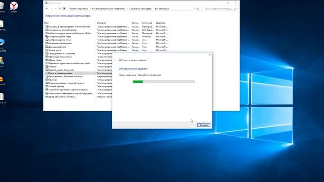Image resolution: width=324 pixels, height=182 pixels.
Task: Refresh the control panel address bar
Action: (x=198, y=9)
